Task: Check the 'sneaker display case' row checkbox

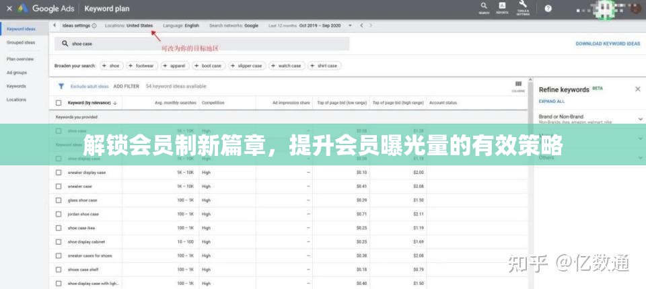Action: (59, 173)
